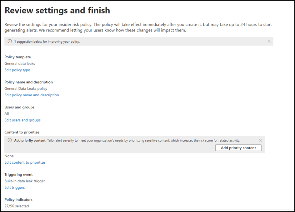This screenshot has height=212, width=295.
Task: Click the 'Policy indicators' section label
Action: coord(18,200)
